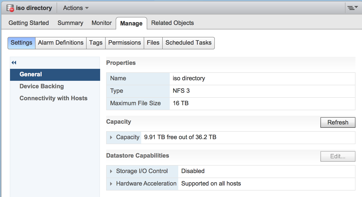Switch to the Summary tab

[x=70, y=23]
